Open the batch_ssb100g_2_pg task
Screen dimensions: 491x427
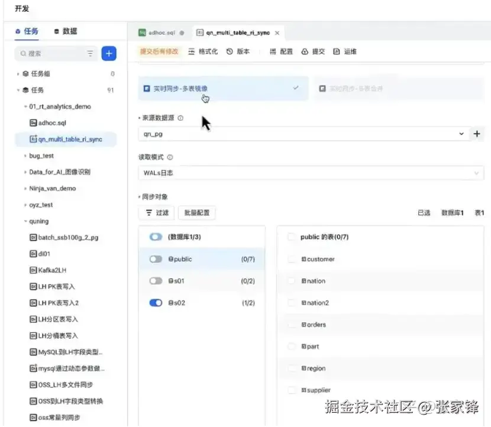(64, 238)
